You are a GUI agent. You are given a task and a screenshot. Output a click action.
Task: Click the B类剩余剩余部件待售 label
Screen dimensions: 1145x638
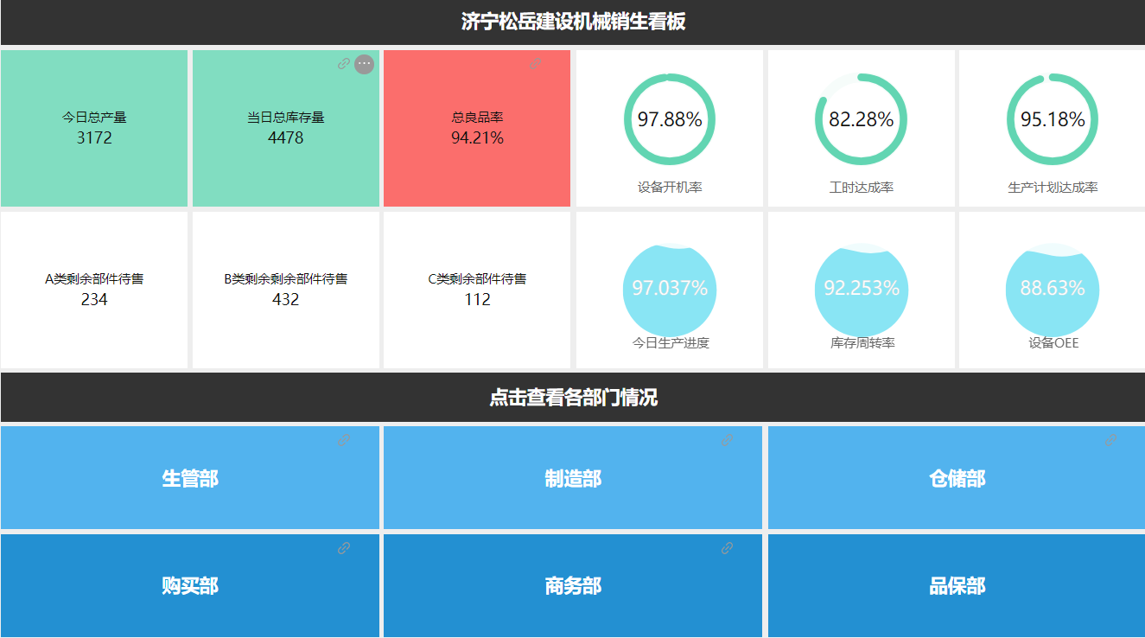[x=286, y=279]
